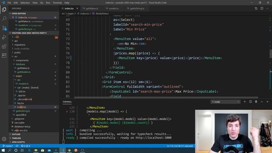Screen dimensions: 272x153
Task: Open the Selection menu
Action: (x=25, y=3)
